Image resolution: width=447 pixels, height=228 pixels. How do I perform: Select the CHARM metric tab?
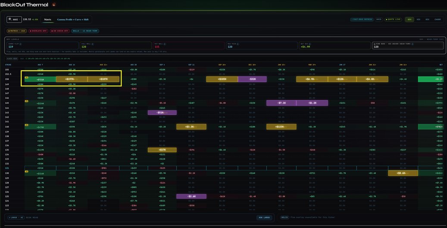(x=438, y=19)
